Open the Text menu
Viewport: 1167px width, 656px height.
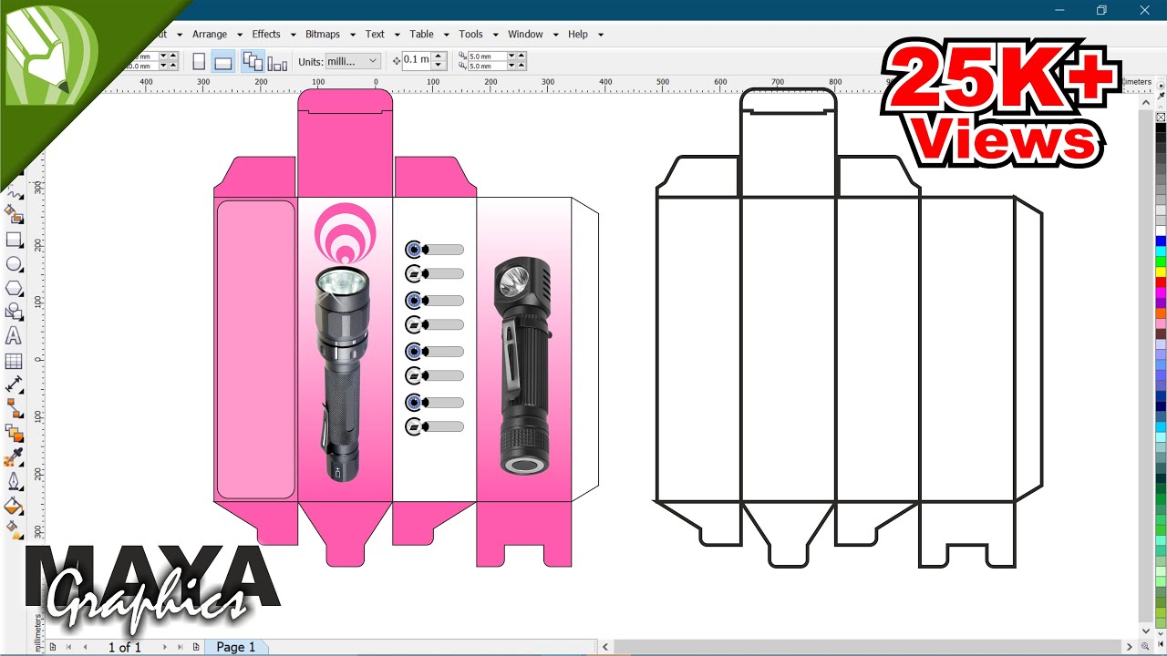coord(375,34)
